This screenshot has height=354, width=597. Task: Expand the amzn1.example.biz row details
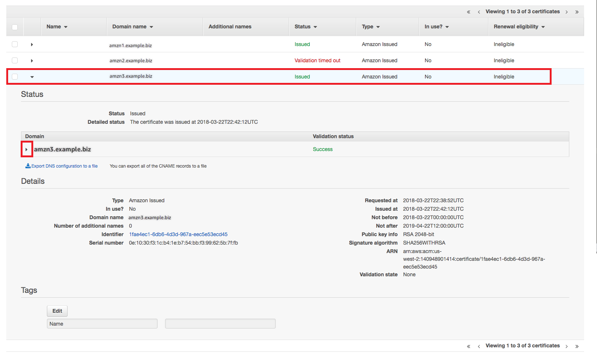[x=32, y=44]
